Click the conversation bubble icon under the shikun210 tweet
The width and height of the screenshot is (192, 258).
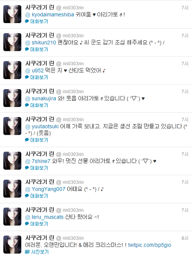pos(27,49)
